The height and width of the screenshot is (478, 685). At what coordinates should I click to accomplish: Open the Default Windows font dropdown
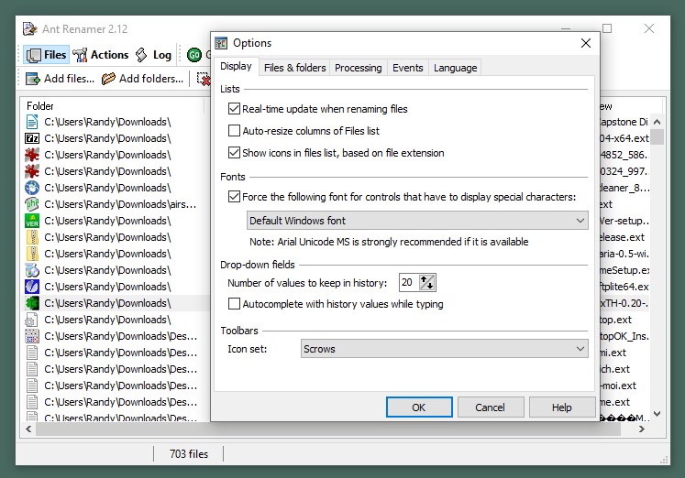point(417,221)
